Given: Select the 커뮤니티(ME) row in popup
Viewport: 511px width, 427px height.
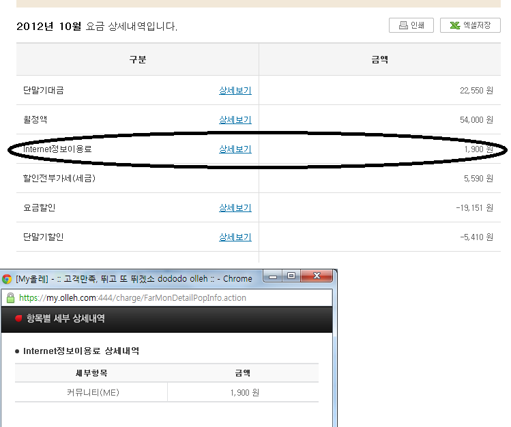Looking at the screenshot, I should tap(91, 392).
